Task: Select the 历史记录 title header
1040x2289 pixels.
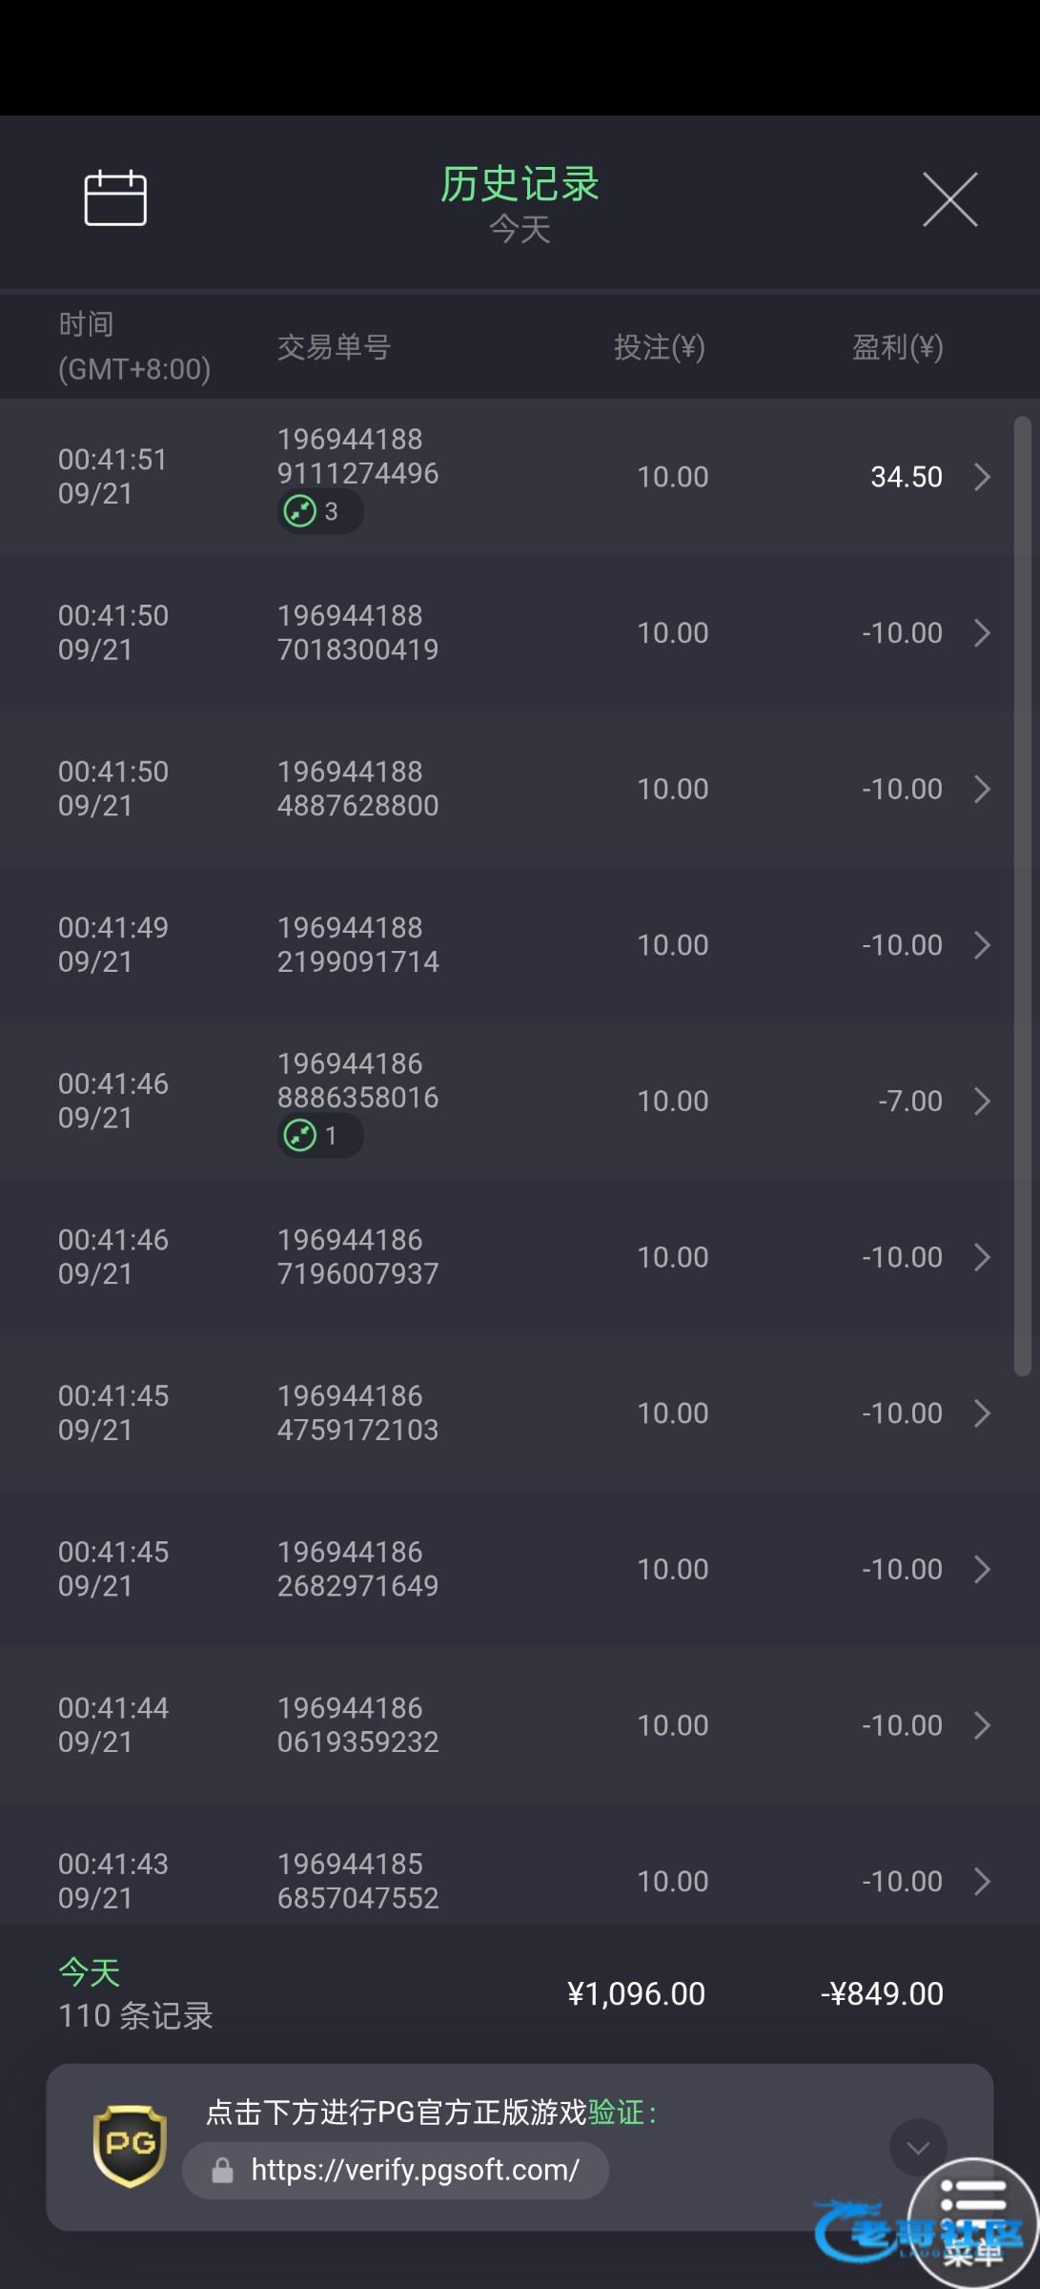Action: [520, 184]
